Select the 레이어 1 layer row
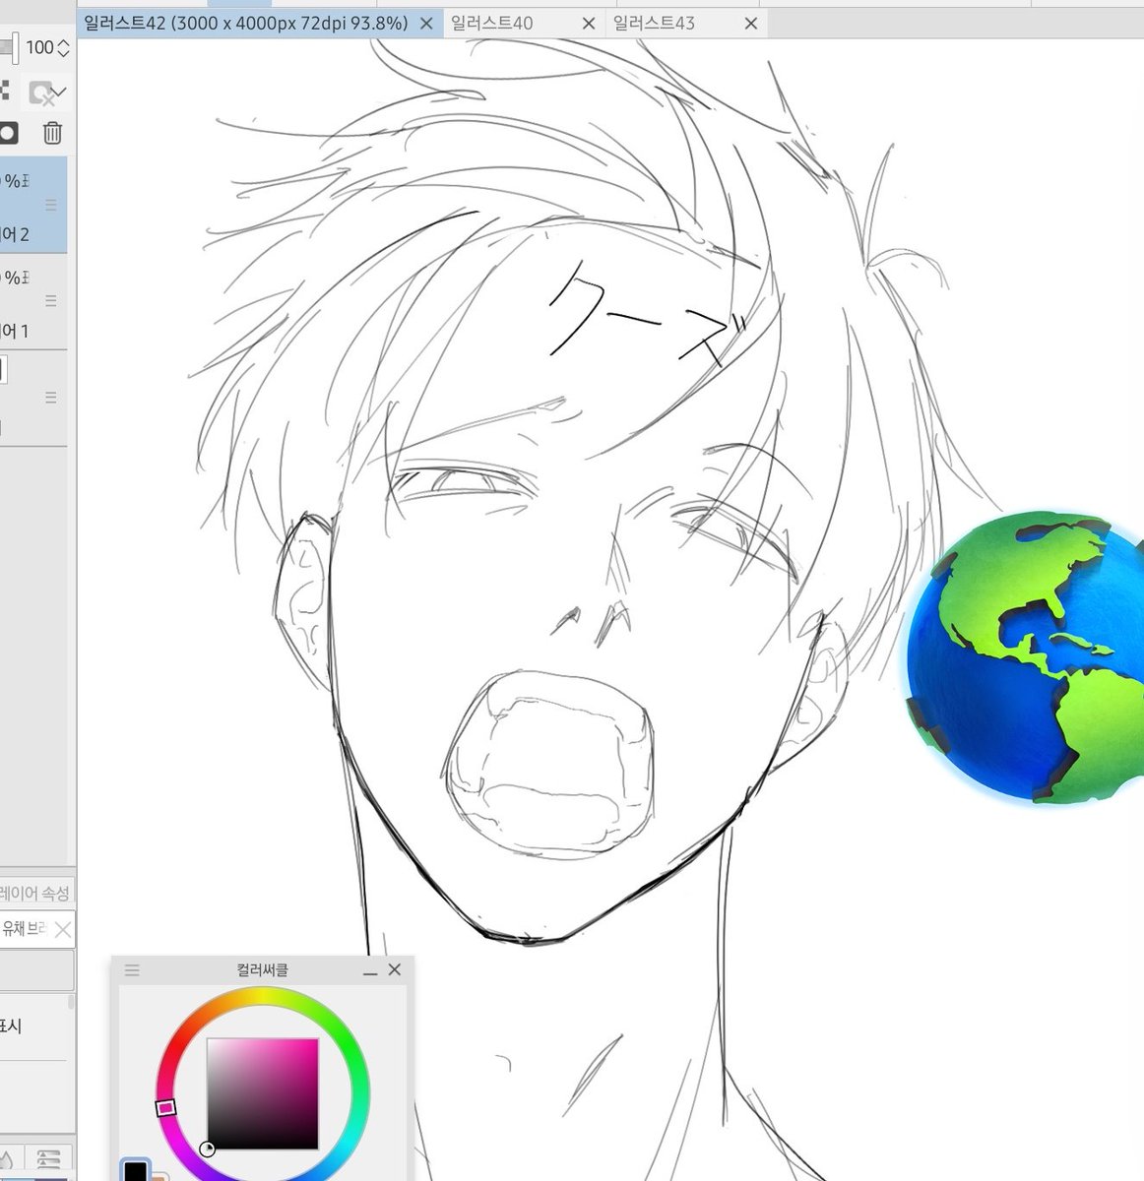 33,301
